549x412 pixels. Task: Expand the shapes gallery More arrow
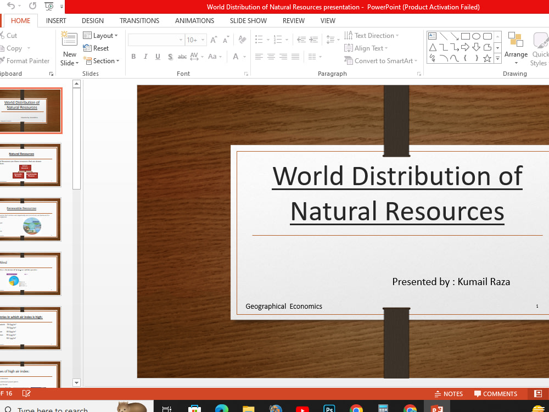pos(497,59)
